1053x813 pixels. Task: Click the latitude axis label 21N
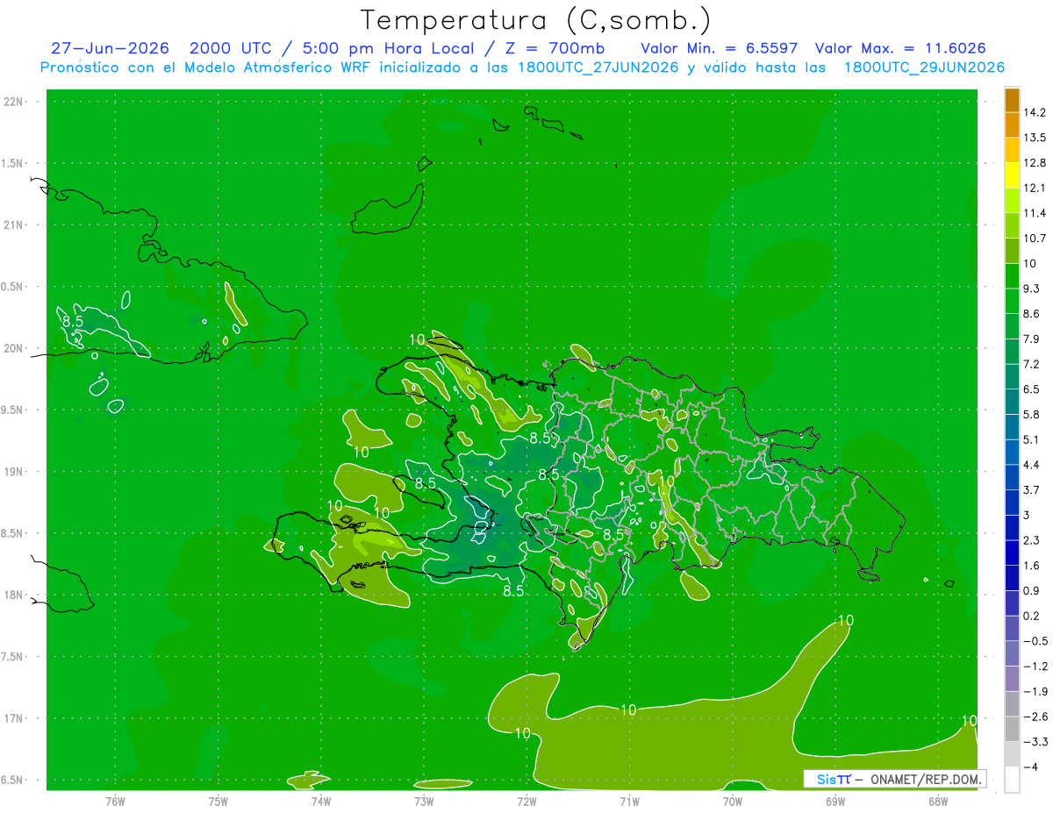[x=14, y=225]
